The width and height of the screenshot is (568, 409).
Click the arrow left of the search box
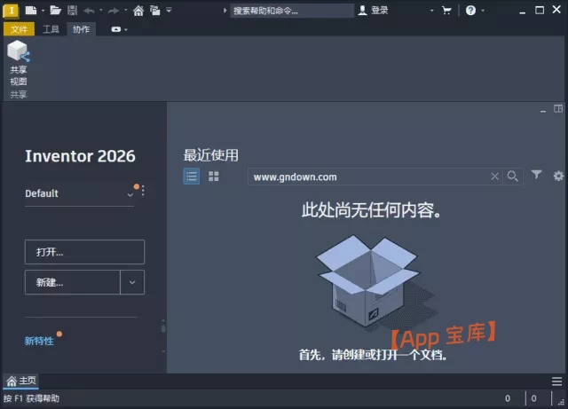pyautogui.click(x=225, y=11)
